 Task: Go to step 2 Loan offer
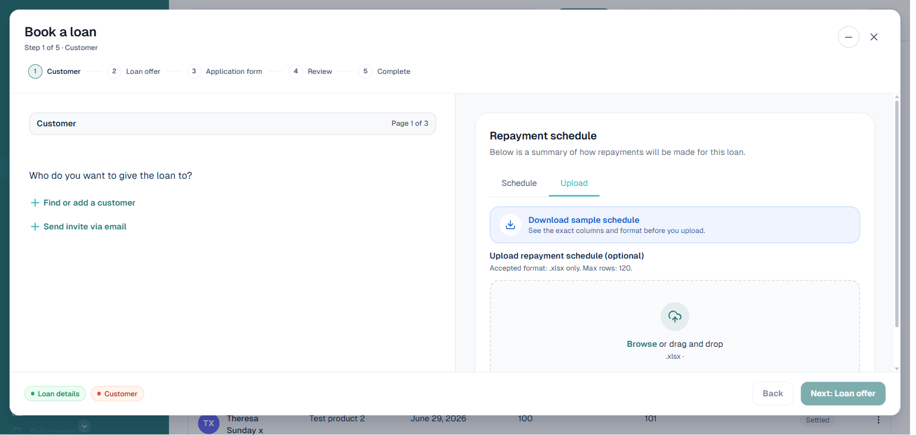(134, 72)
